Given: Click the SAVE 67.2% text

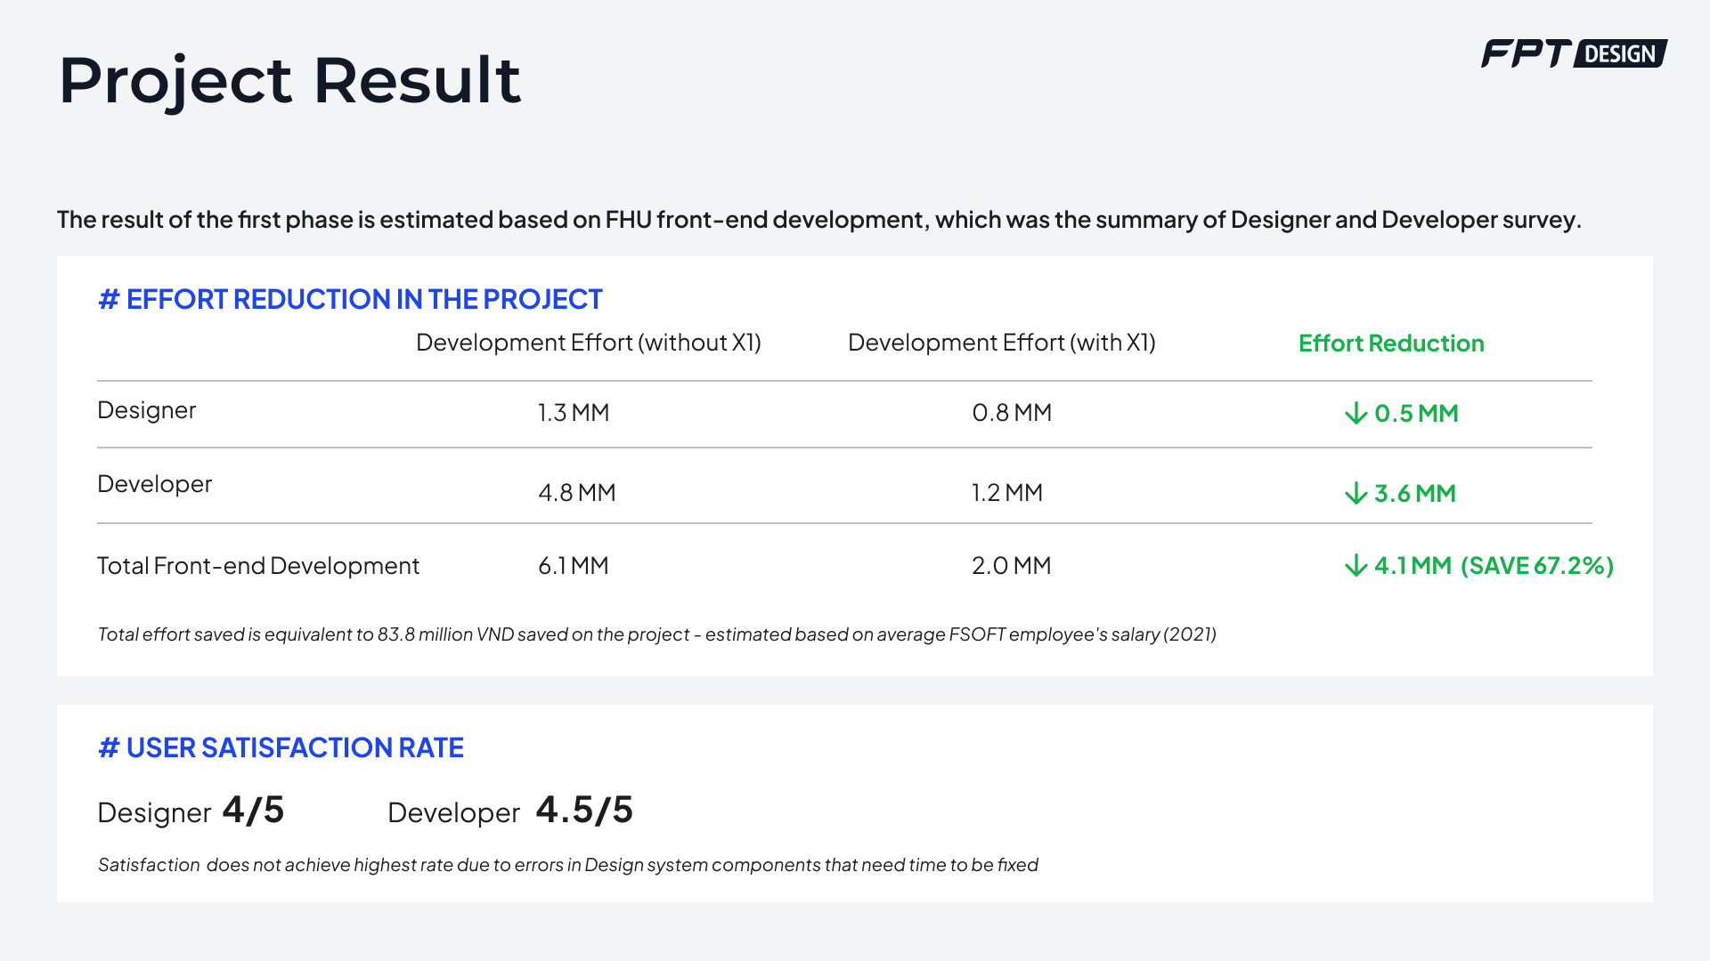Looking at the screenshot, I should tap(1537, 566).
